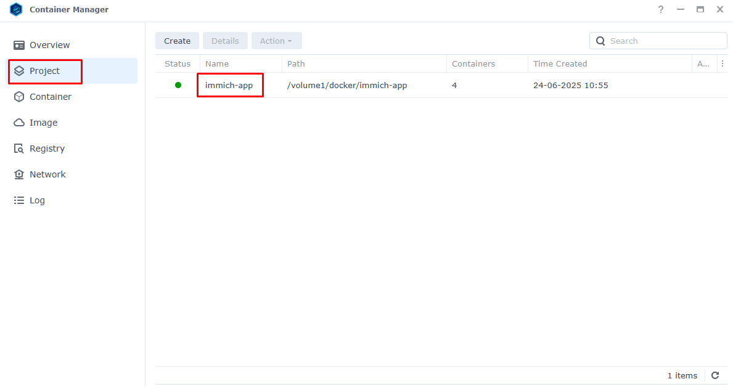
Task: Switch to the Overview section
Action: click(49, 45)
